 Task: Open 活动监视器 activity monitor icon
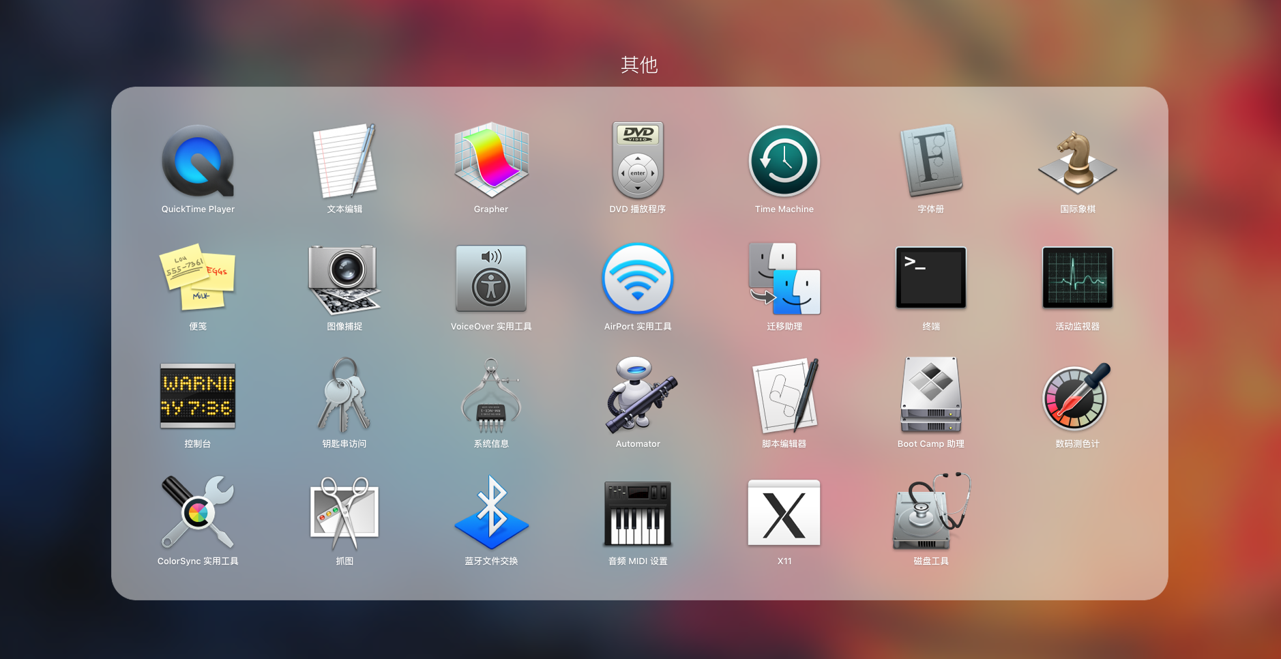[1078, 278]
